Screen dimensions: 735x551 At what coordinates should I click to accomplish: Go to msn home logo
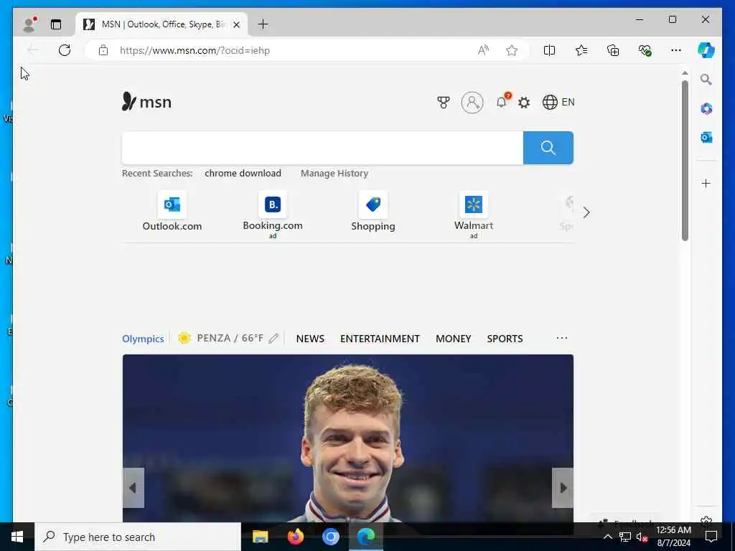pyautogui.click(x=146, y=101)
